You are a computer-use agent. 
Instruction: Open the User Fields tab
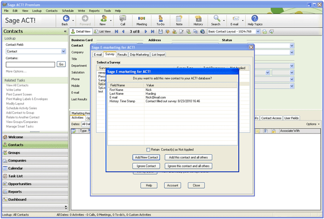291,118
